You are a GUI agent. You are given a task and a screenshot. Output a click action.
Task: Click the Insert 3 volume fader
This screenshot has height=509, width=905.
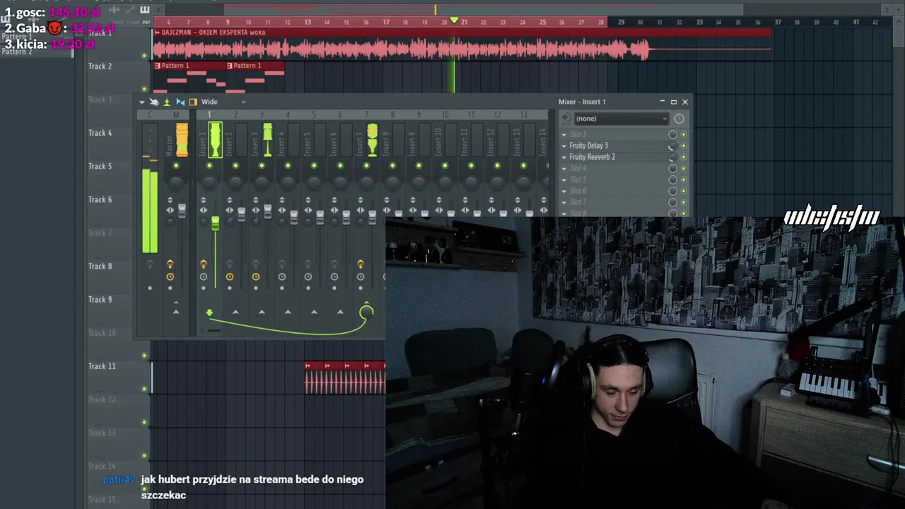click(268, 211)
